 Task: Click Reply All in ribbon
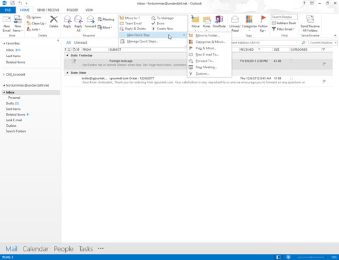pyautogui.click(x=78, y=24)
